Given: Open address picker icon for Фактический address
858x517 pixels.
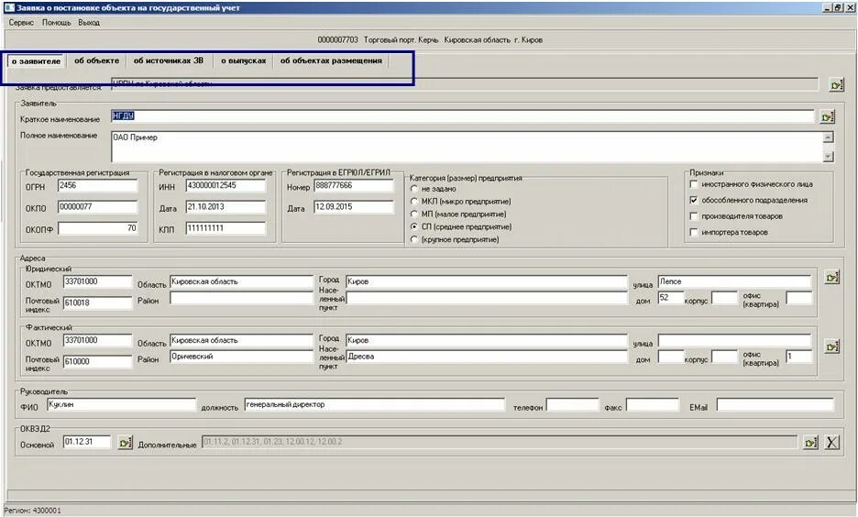Looking at the screenshot, I should (831, 346).
